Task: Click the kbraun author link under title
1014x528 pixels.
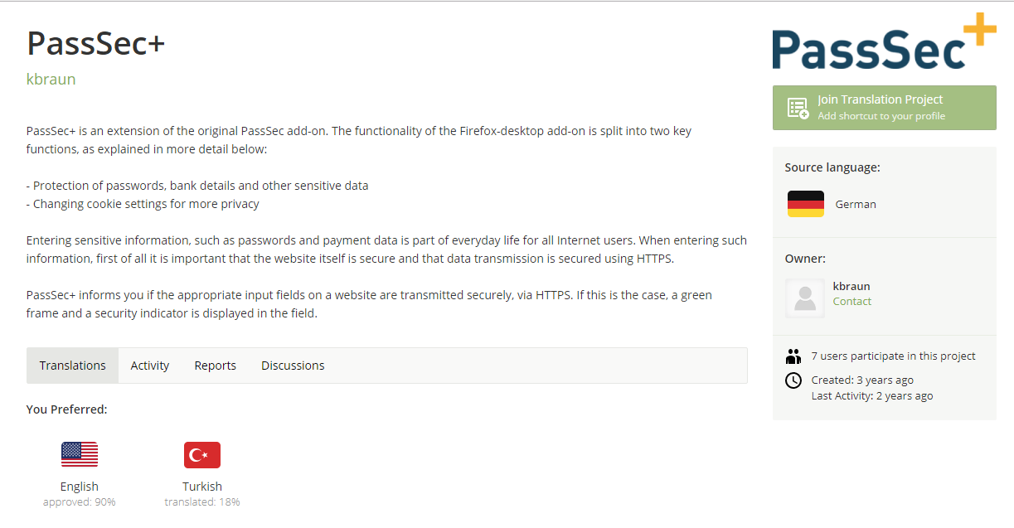Action: [51, 80]
